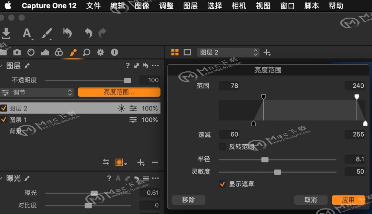Open the add layer plus dropdown
Viewport: 372px width, 214px height.
click(141, 163)
